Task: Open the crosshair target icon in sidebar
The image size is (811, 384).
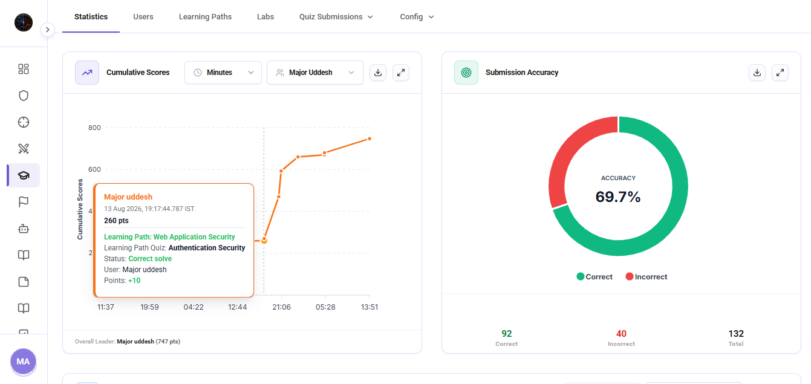Action: coord(24,122)
